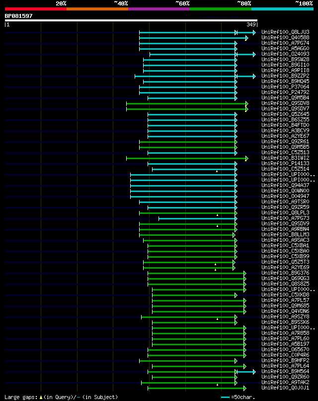Click the UniRef100_P14133 label
Image resolution: width=318 pixels, height=401 pixels.
[285, 163]
